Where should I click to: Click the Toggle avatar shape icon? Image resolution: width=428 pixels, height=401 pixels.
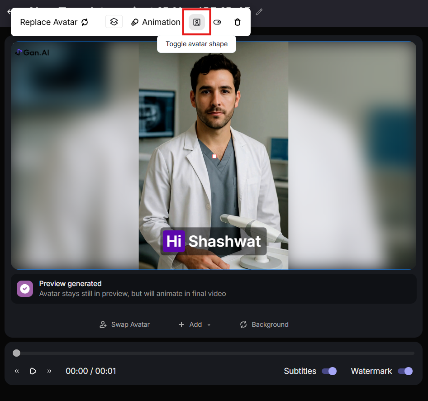pos(197,22)
